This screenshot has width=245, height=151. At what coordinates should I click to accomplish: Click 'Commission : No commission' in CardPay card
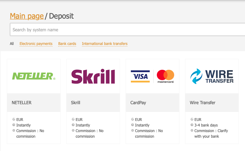tap(149, 133)
